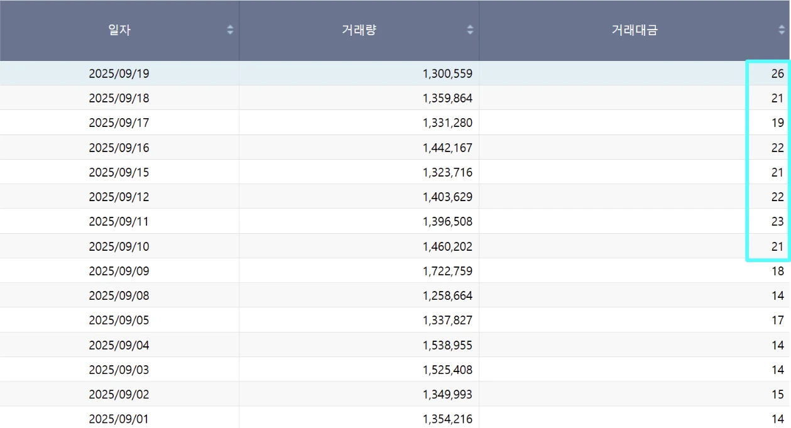Screen dimensions: 791x428
Task: Click the sort arrows in the 일자 column header
Action: point(230,30)
